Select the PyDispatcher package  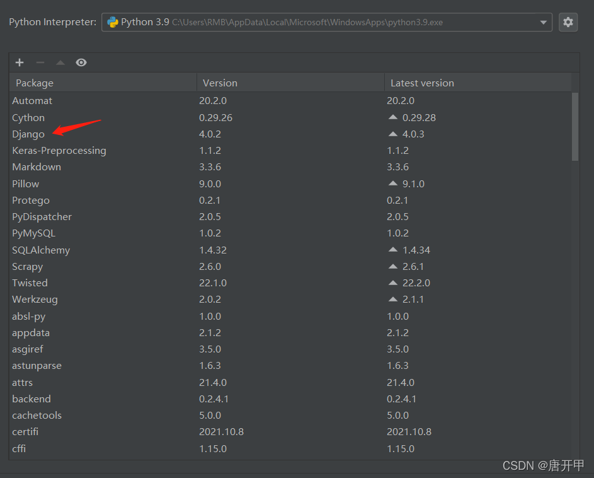(x=42, y=217)
